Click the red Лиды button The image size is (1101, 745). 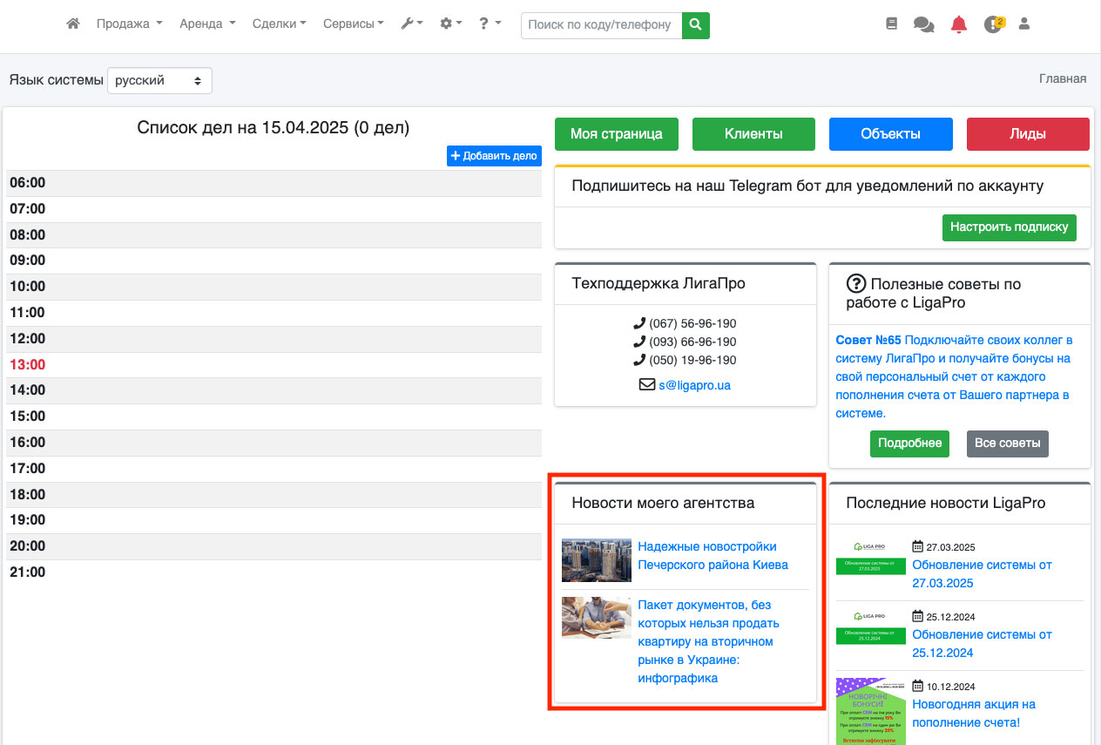click(1028, 134)
